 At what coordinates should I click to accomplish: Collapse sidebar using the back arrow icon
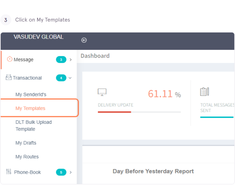pos(84,40)
